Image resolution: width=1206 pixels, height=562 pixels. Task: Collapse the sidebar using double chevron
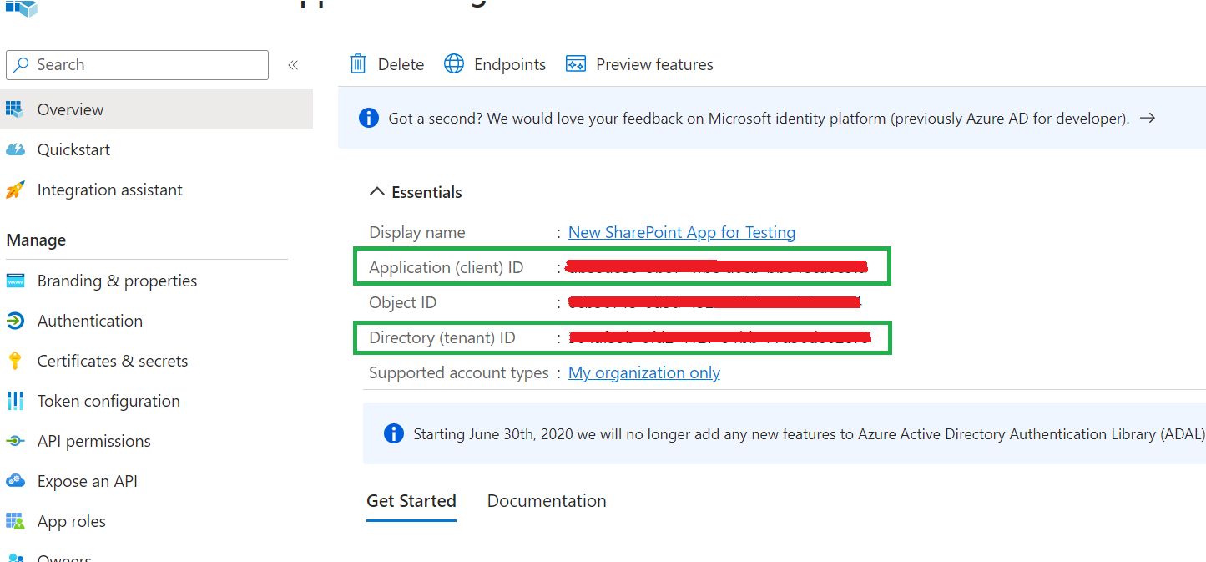coord(293,65)
